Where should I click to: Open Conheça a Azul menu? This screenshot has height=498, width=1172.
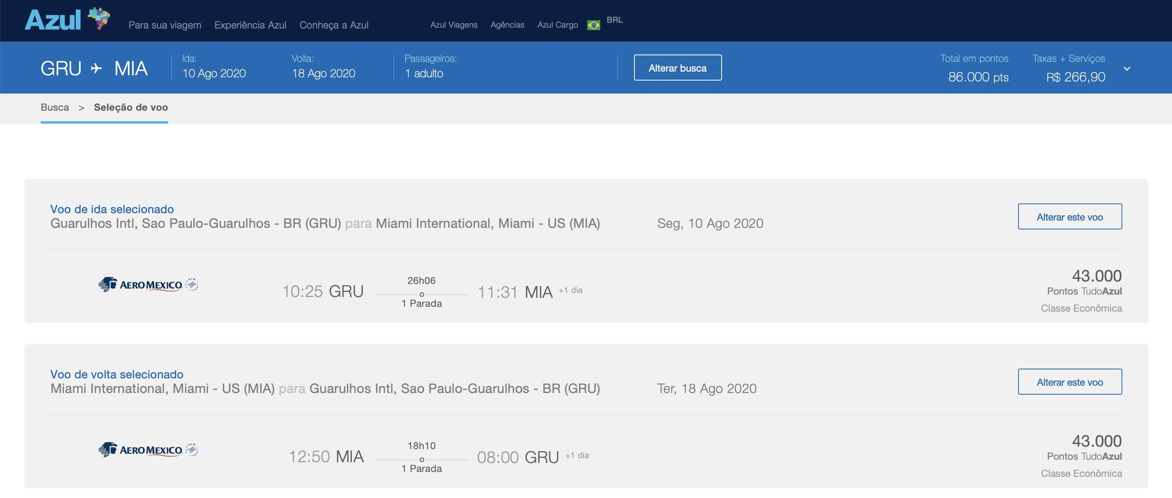click(x=334, y=25)
